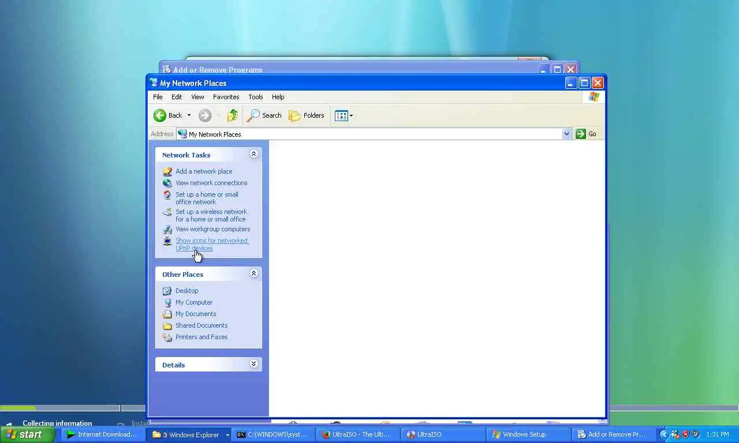
Task: Open the Tools menu
Action: (x=256, y=97)
